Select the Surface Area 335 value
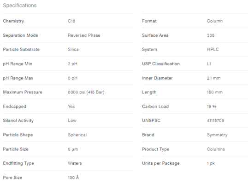 coord(211,35)
